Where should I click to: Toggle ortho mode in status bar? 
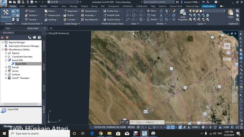150,127
